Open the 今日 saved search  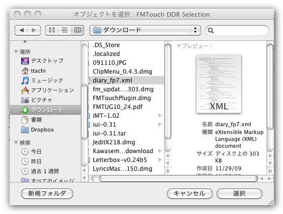point(36,152)
